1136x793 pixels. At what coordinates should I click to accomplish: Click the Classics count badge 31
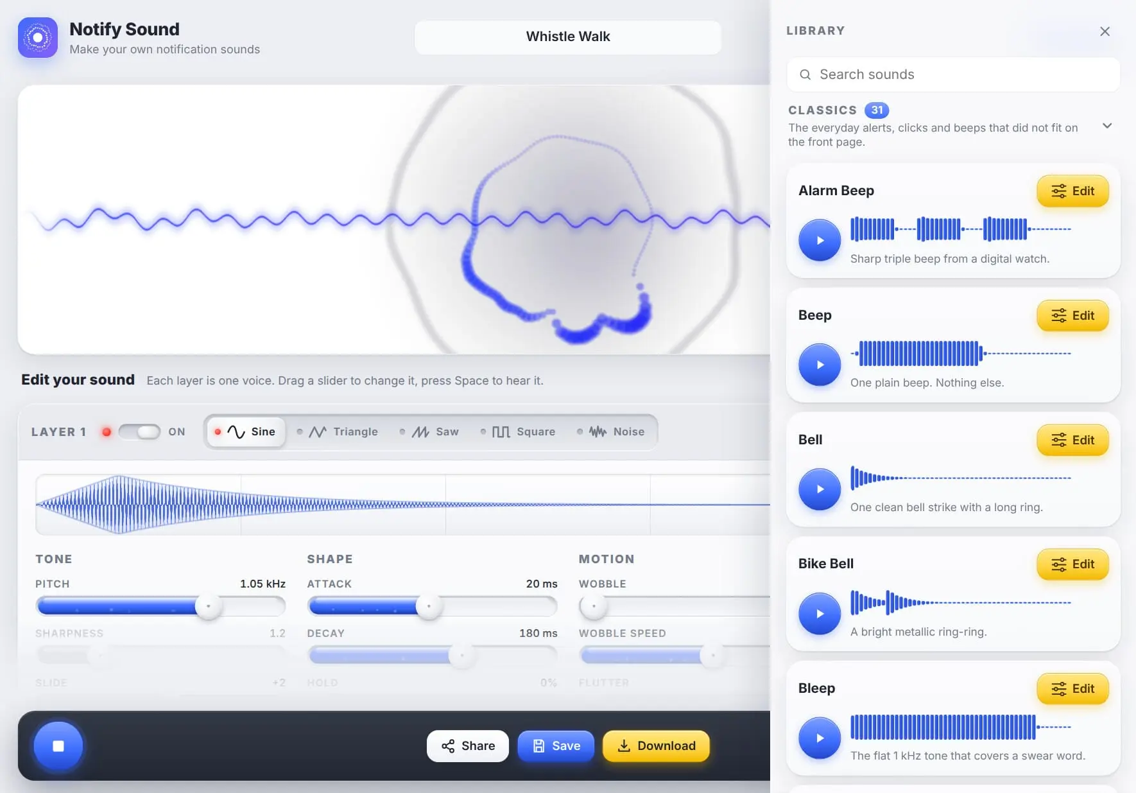877,110
